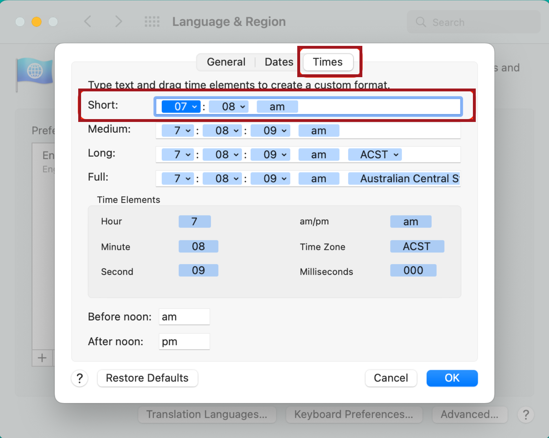The image size is (549, 438).
Task: Click the Milliseconds label
Action: coord(326,272)
